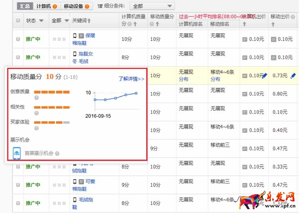Check the checkbox for the 拖鞋女冬毛绒 row
The width and height of the screenshot is (299, 213).
[x=18, y=57]
